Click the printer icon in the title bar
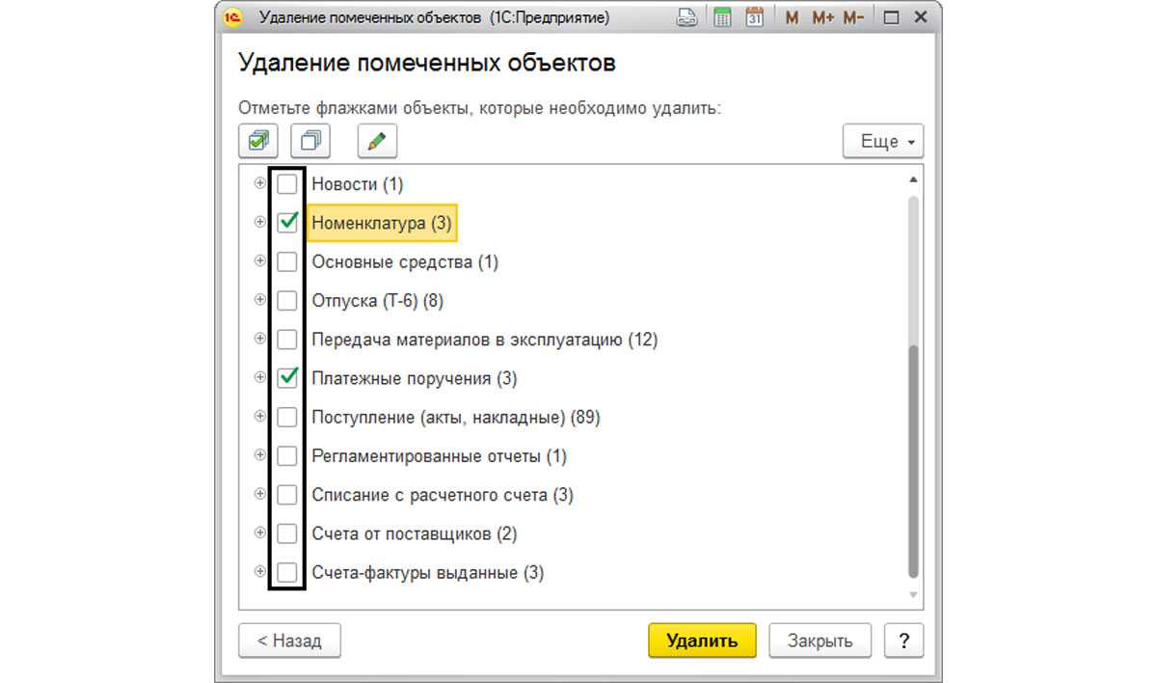The image size is (1157, 683). click(x=687, y=17)
